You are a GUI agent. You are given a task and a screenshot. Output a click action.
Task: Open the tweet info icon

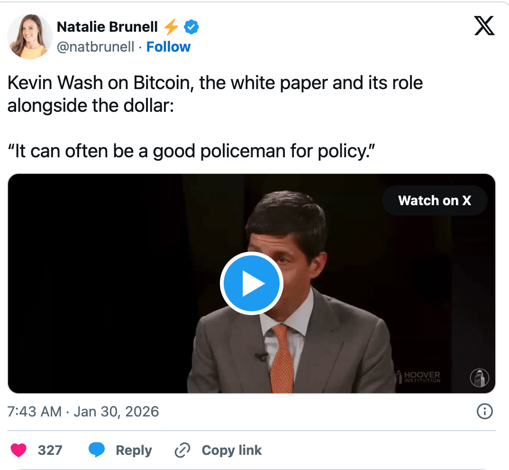(484, 412)
